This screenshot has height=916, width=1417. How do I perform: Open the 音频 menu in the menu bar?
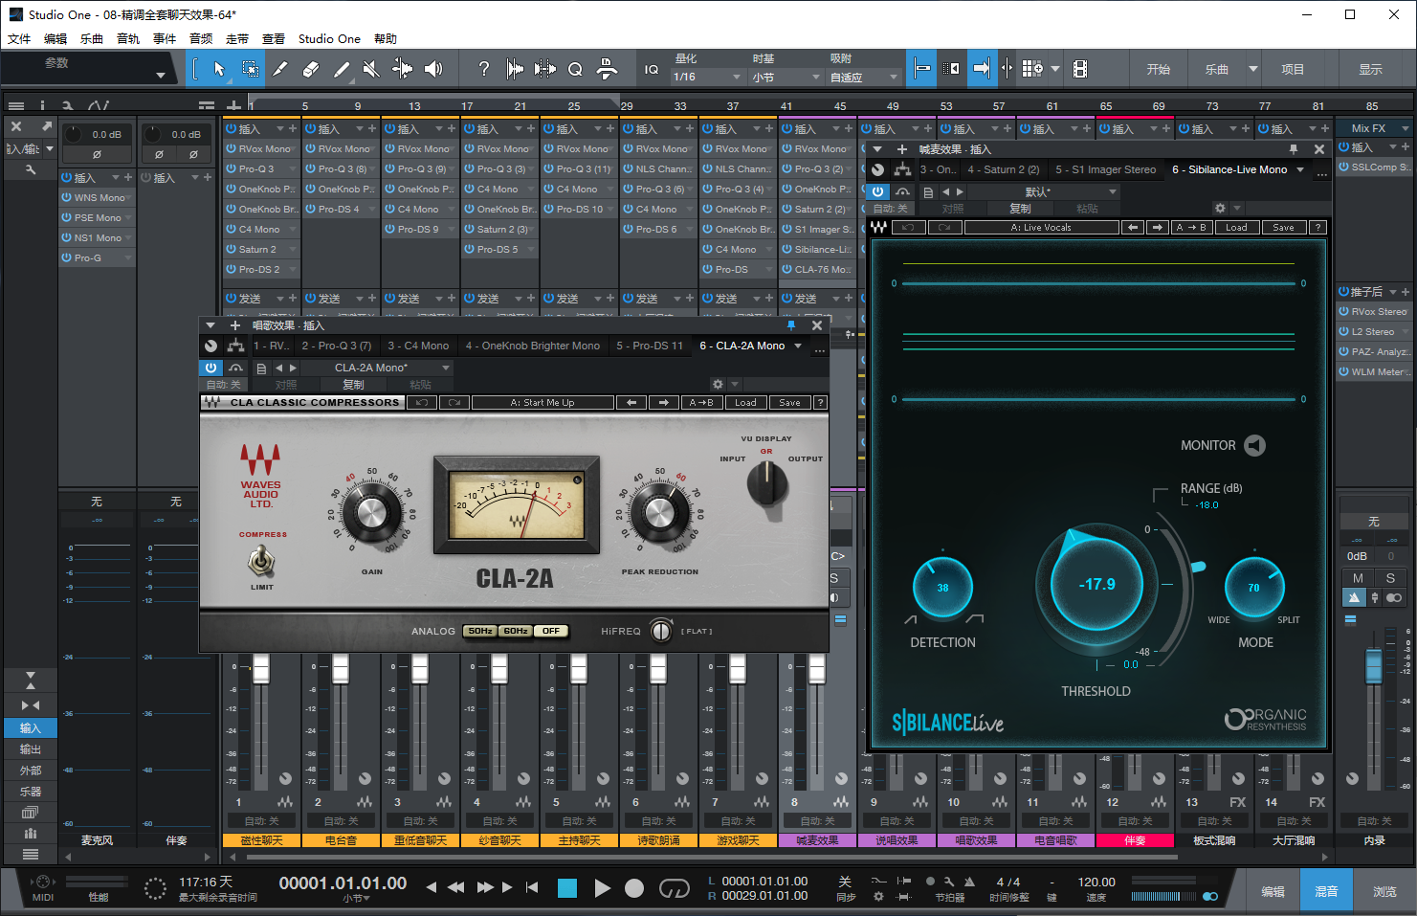(x=201, y=39)
